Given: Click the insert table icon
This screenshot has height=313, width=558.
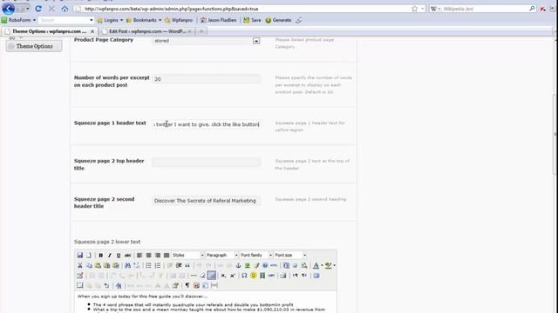Looking at the screenshot, I should pos(79,276).
